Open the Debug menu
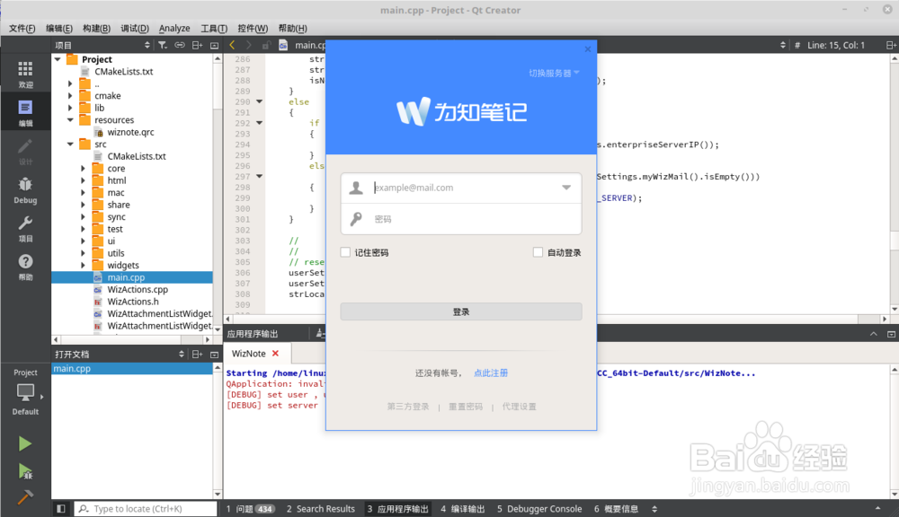The height and width of the screenshot is (517, 899). click(135, 28)
